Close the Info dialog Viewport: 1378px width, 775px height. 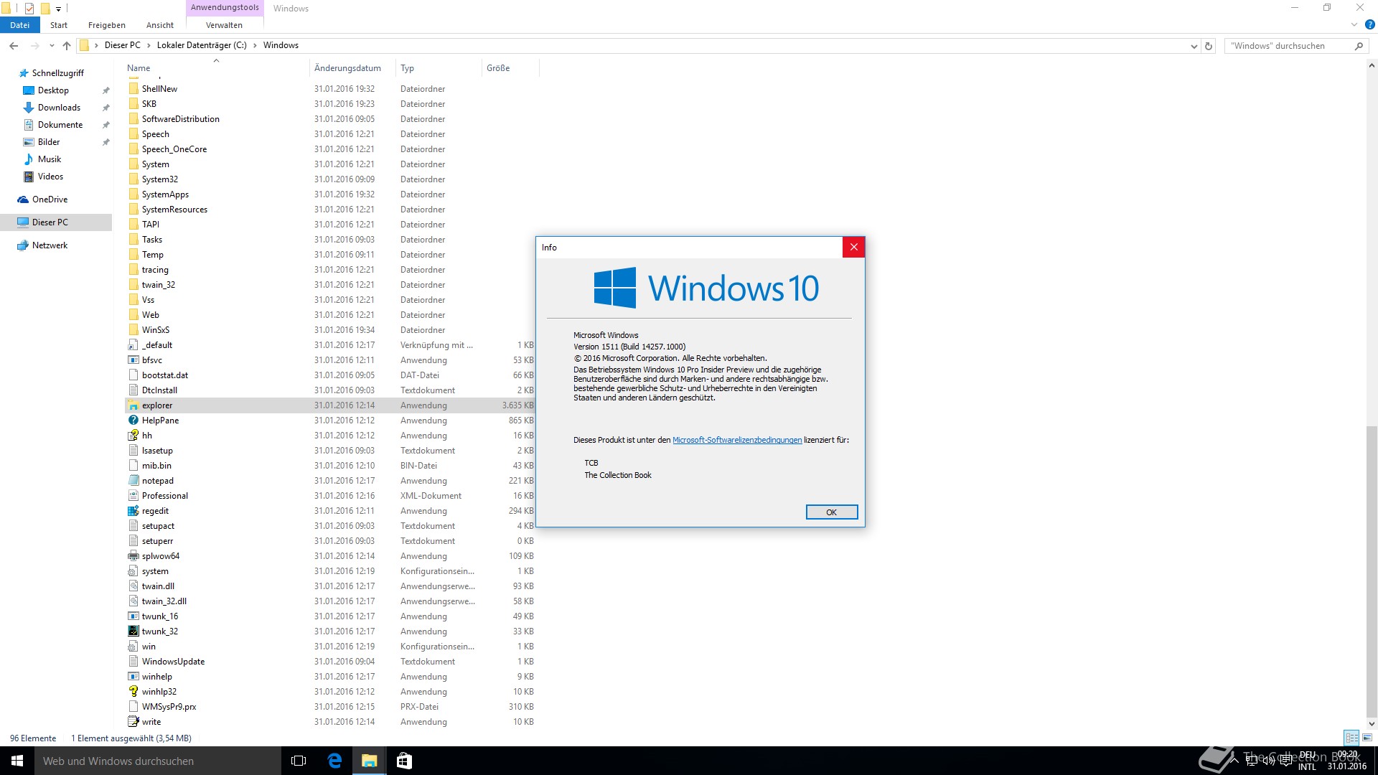pyautogui.click(x=853, y=248)
